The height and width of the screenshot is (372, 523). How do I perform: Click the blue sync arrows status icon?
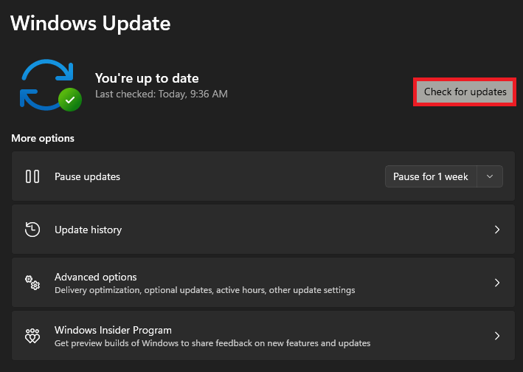tap(44, 81)
